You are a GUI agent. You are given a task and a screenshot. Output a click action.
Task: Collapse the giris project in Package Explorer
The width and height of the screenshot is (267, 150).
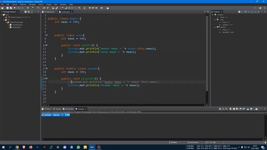[2, 15]
